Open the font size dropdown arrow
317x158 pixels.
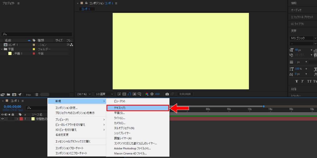coord(312,50)
